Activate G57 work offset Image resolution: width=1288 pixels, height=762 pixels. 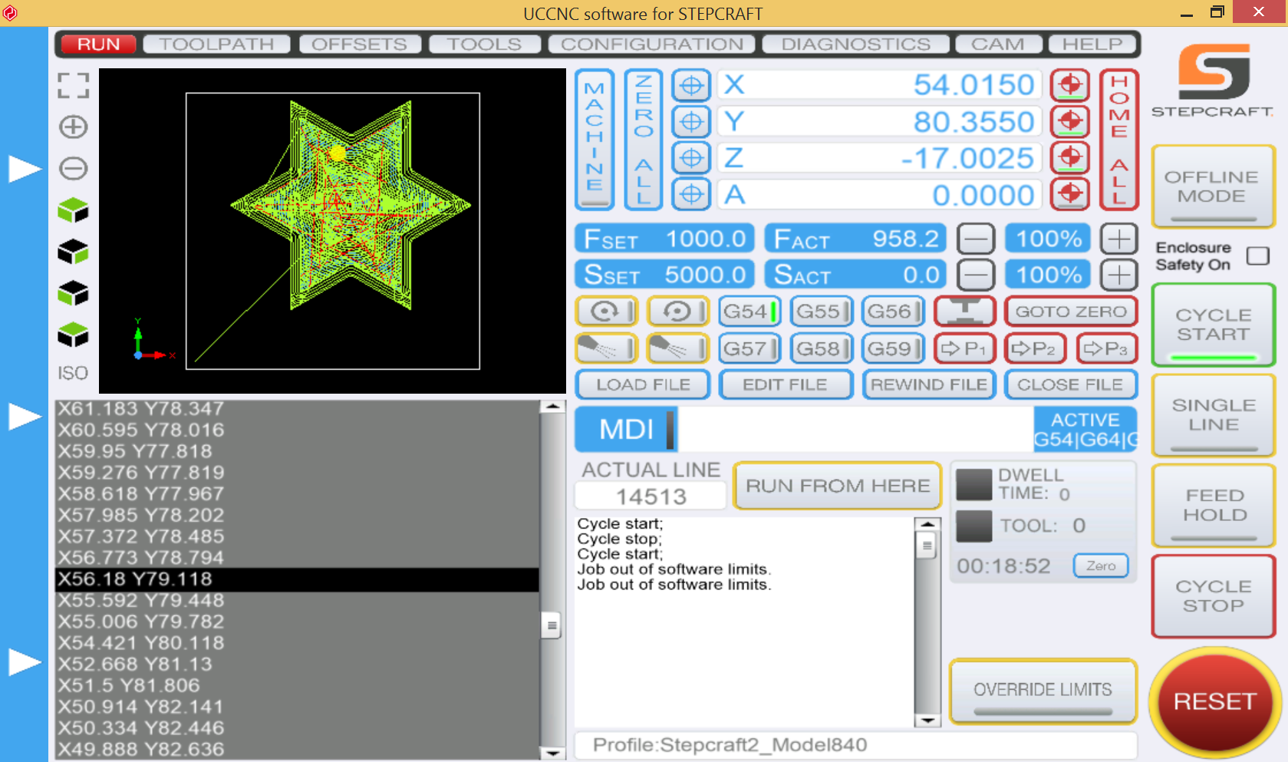pyautogui.click(x=750, y=348)
